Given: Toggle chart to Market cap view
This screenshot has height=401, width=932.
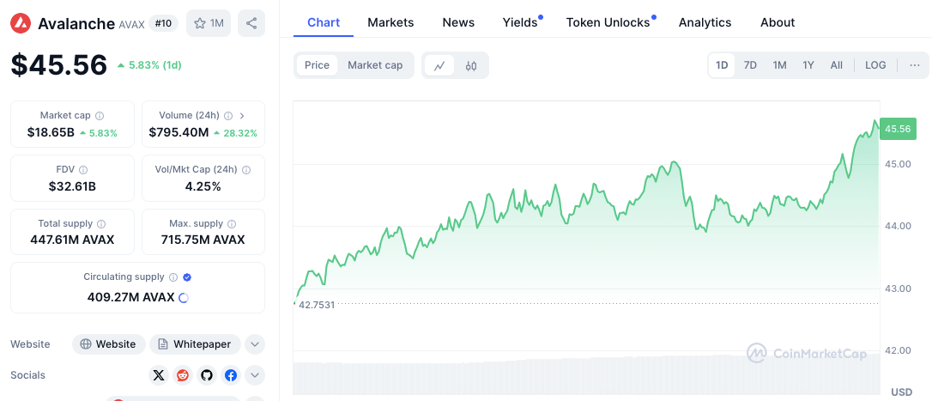Looking at the screenshot, I should click(x=375, y=65).
